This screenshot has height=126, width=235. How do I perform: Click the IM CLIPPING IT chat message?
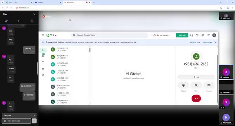pyautogui.click(x=27, y=87)
